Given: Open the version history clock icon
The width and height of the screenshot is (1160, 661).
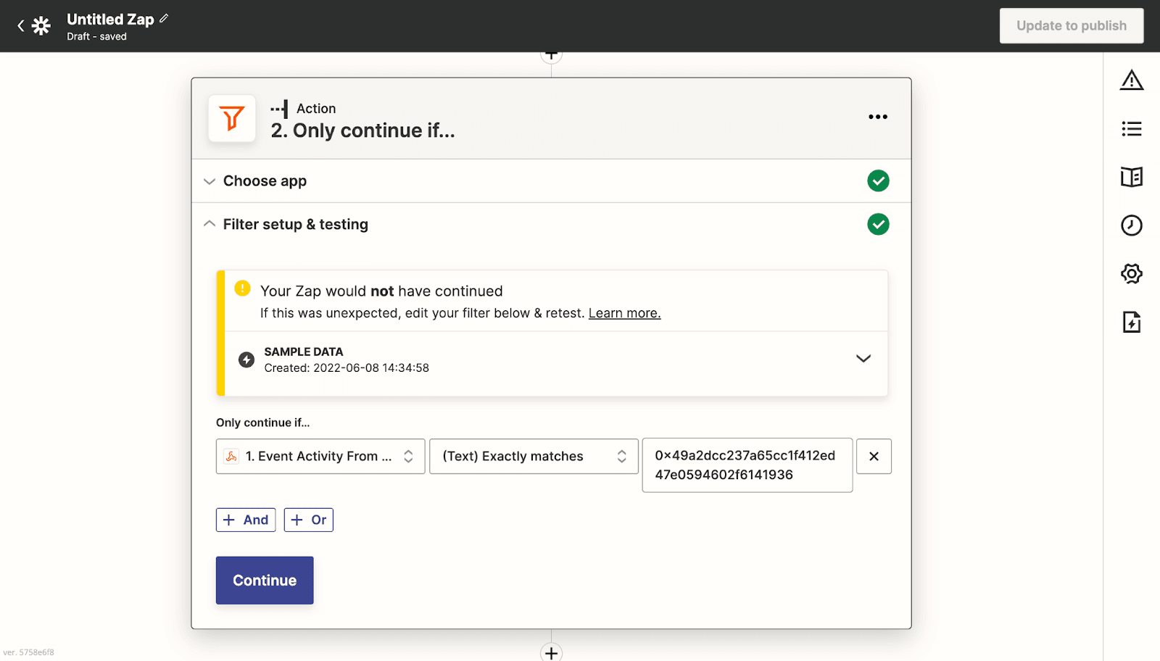Looking at the screenshot, I should (x=1131, y=225).
